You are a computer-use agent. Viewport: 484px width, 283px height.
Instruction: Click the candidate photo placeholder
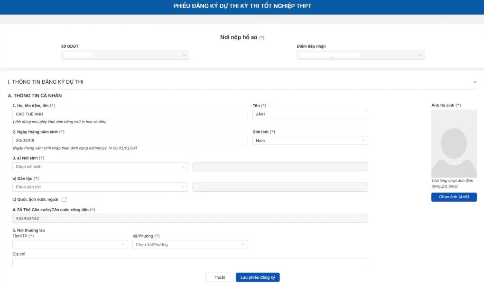pyautogui.click(x=454, y=143)
